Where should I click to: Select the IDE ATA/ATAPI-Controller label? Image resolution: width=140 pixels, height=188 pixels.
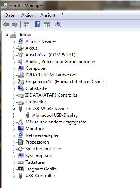tap(52, 95)
